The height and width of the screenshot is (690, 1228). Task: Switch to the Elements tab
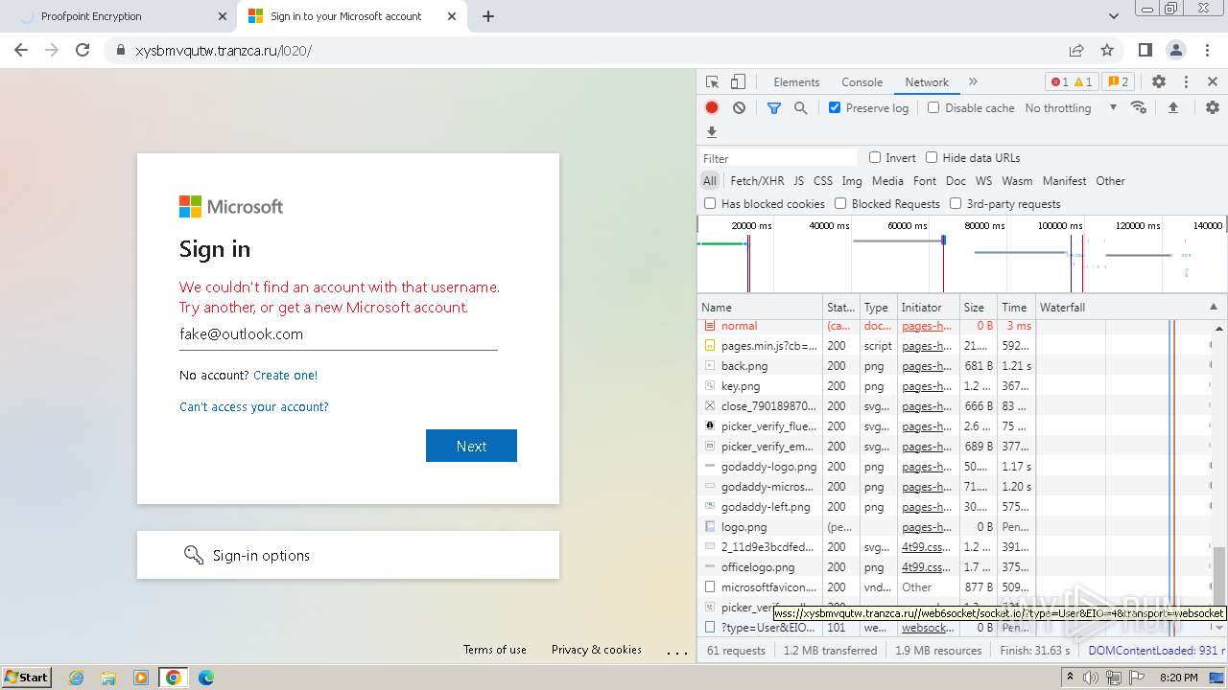796,82
